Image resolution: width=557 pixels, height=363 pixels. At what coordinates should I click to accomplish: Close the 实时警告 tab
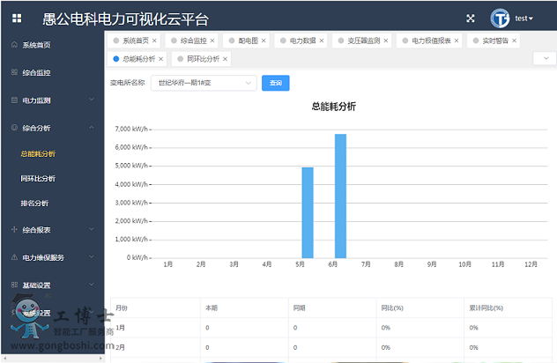click(x=514, y=41)
